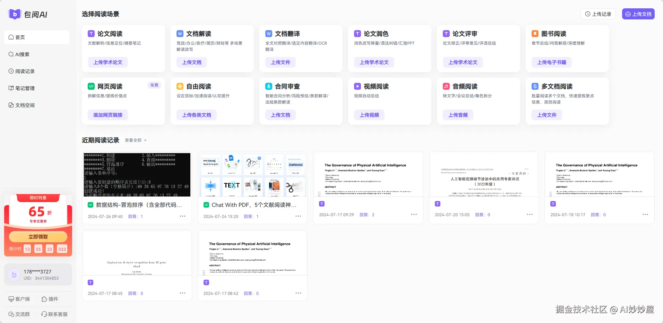
Task: Click 上传学术论文 under 论文阅读
Action: (108, 62)
